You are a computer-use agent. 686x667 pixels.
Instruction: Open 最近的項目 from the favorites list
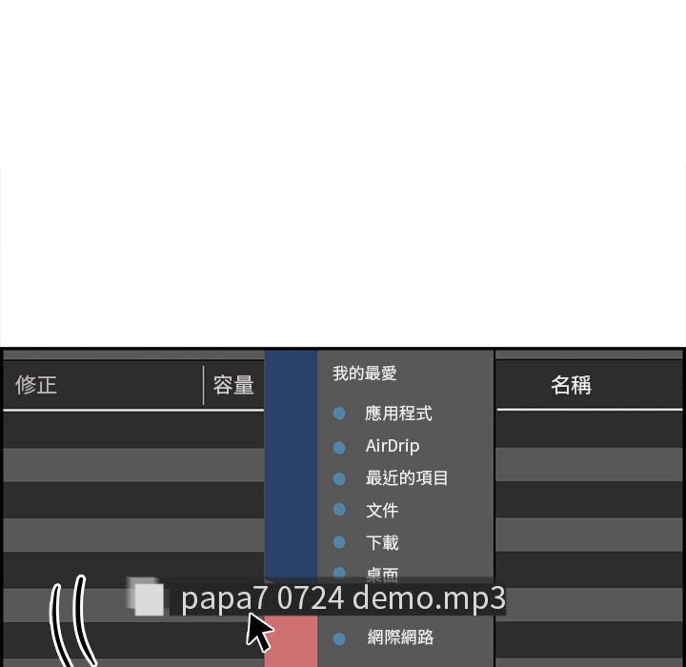[x=407, y=478]
